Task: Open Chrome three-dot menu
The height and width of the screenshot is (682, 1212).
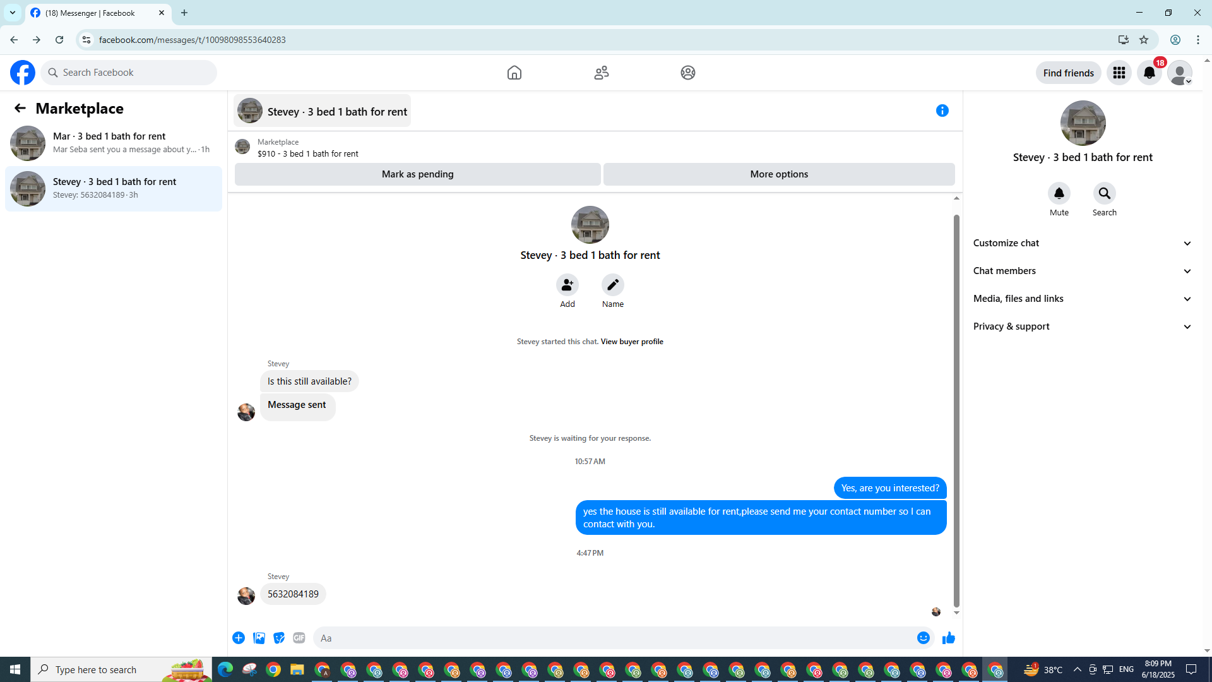Action: pyautogui.click(x=1198, y=40)
